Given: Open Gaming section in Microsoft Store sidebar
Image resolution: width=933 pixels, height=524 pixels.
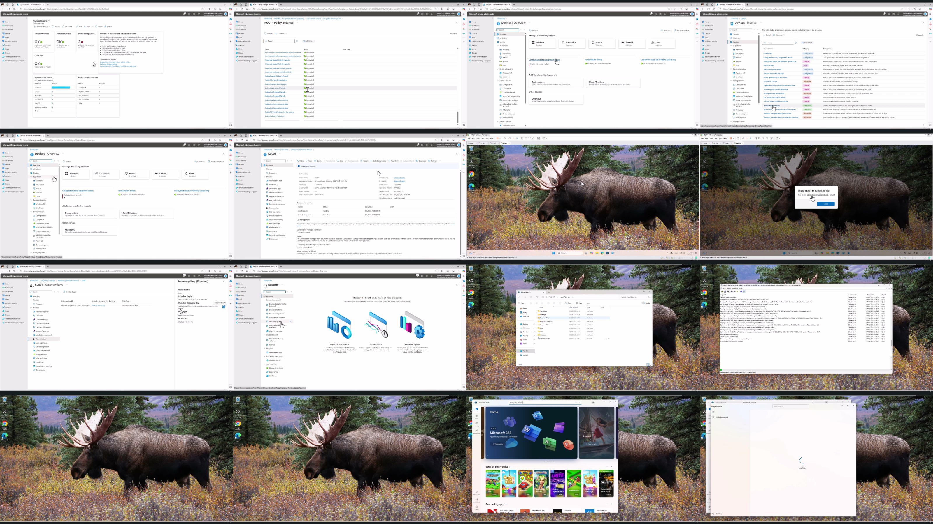Looking at the screenshot, I should pyautogui.click(x=477, y=424).
